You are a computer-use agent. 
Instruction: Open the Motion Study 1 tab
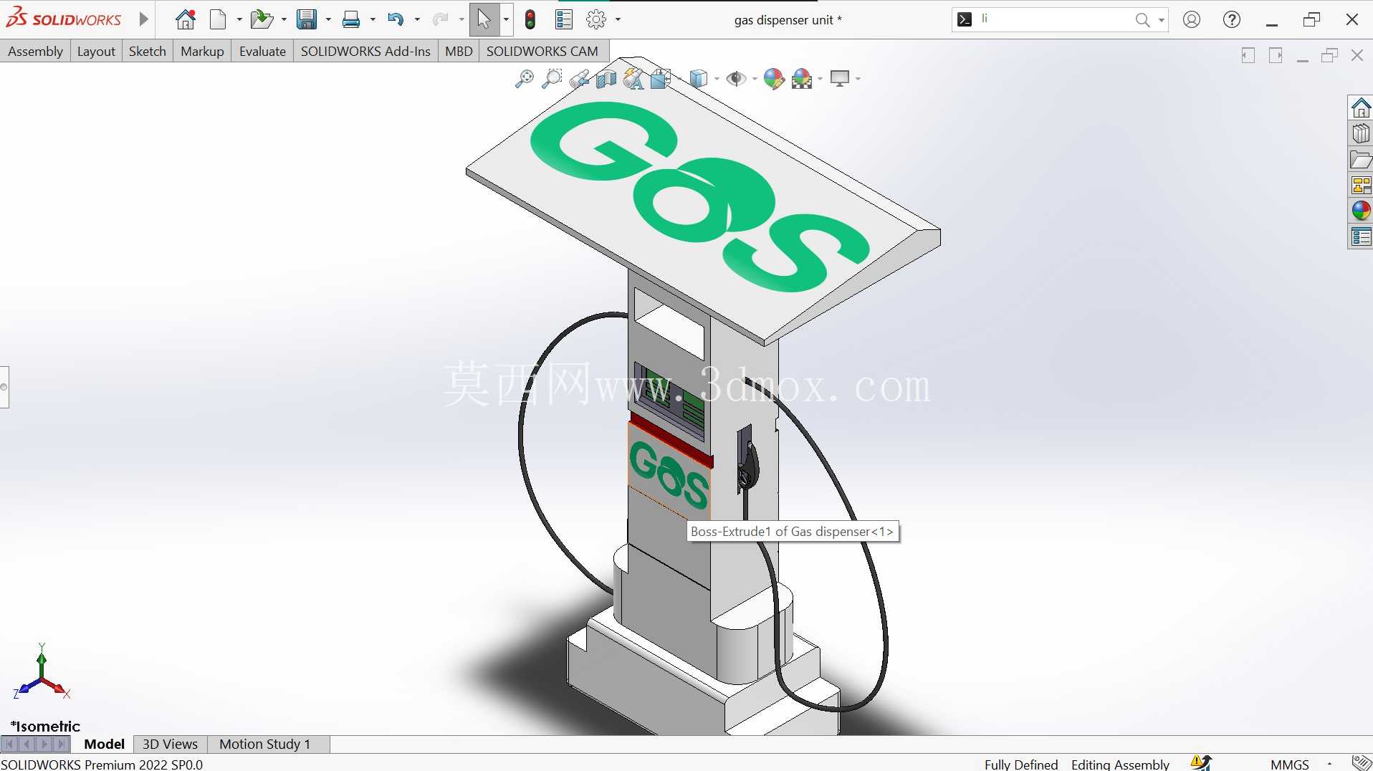click(x=264, y=744)
